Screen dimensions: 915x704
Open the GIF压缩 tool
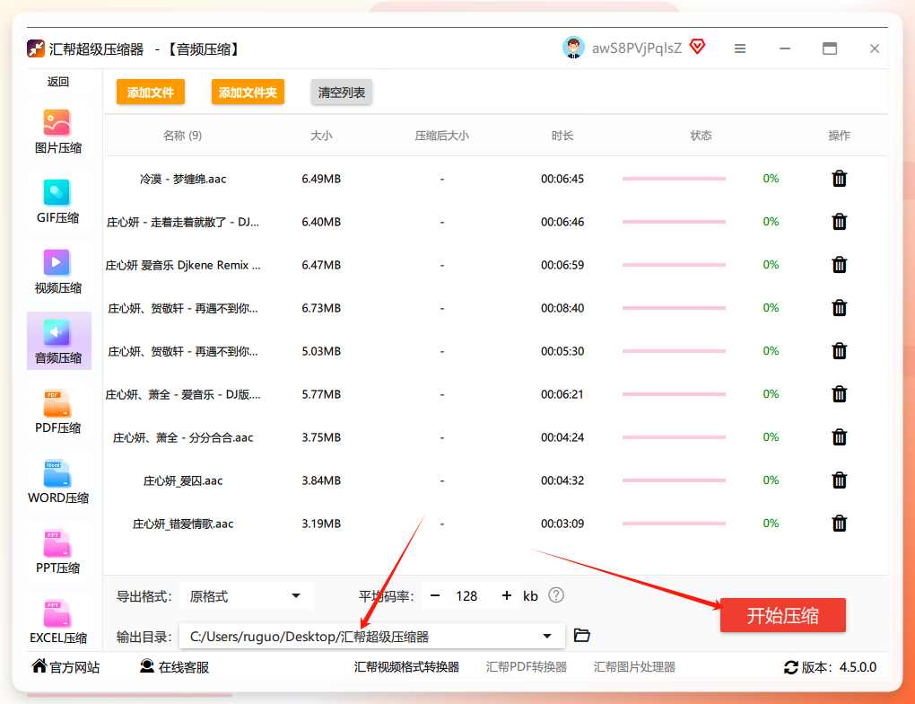pyautogui.click(x=57, y=202)
